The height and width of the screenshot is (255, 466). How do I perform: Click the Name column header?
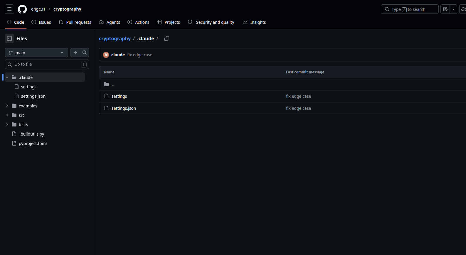point(109,72)
